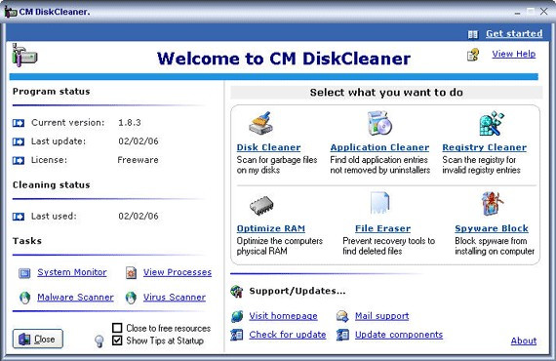Click the Malware Scanner globe icon

pyautogui.click(x=24, y=298)
